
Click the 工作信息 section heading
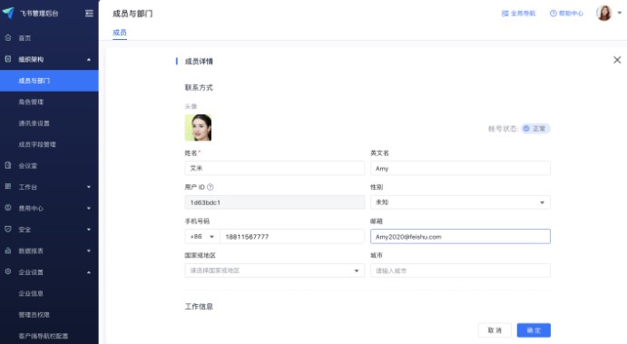click(199, 307)
